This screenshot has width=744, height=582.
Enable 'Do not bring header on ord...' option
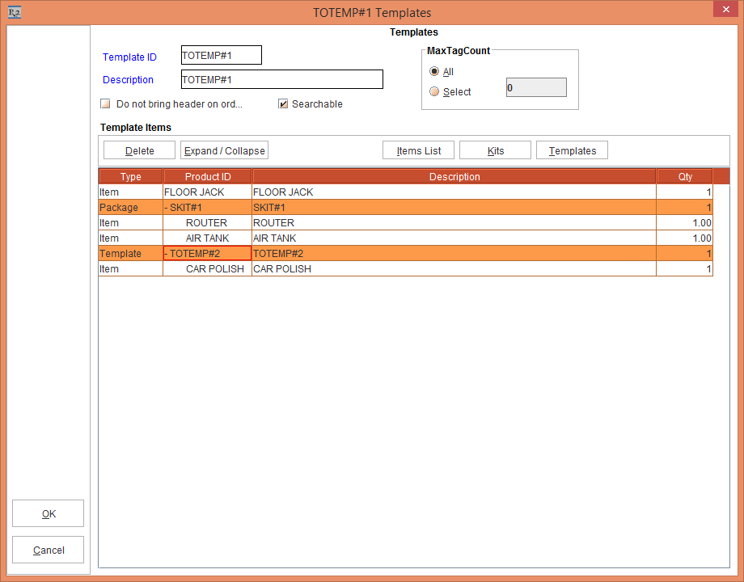tap(104, 103)
